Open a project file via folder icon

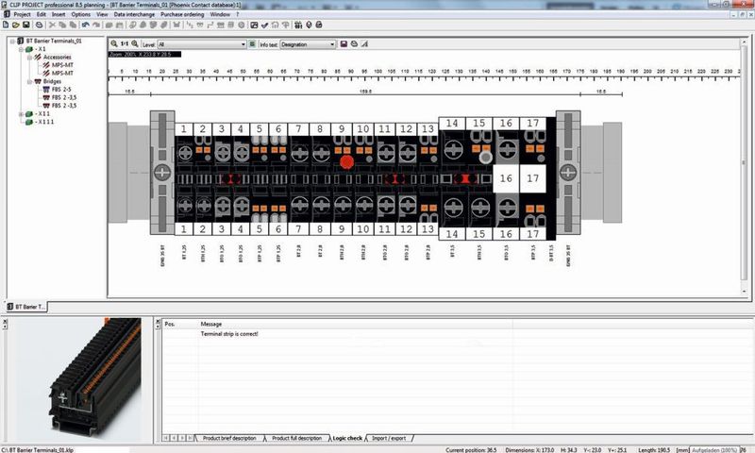[16, 25]
